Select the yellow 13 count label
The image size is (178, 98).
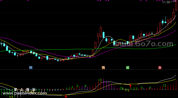(11, 97)
